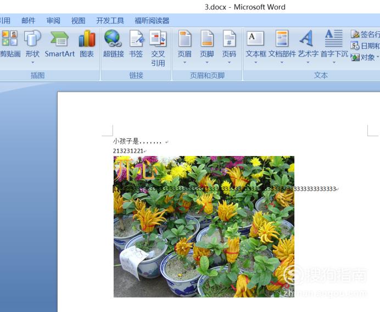This screenshot has width=380, height=312.
Task: Expand the 页眉 dropdown arrow
Action: tap(185, 63)
